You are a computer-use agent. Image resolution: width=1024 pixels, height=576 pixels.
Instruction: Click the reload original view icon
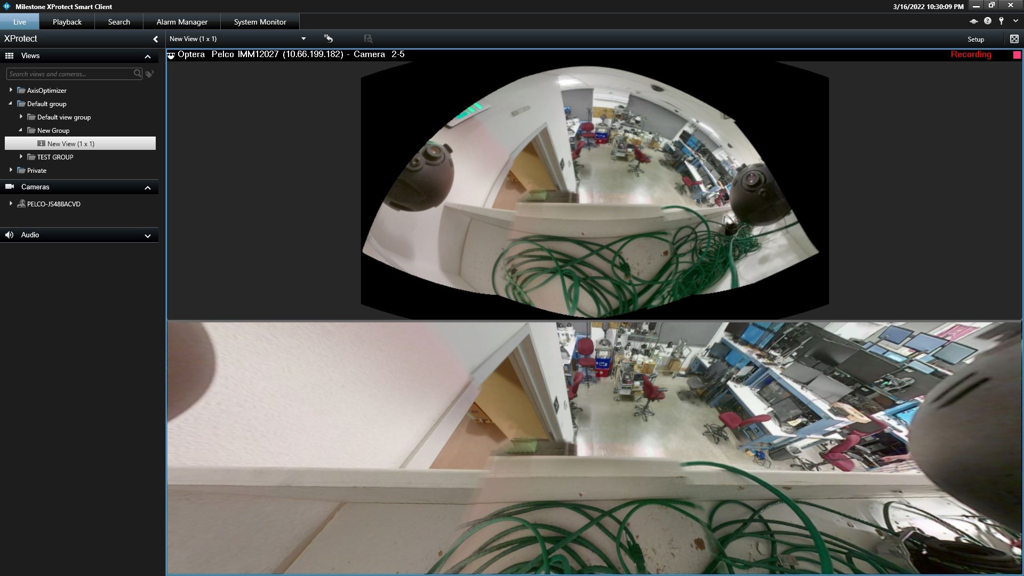(329, 38)
